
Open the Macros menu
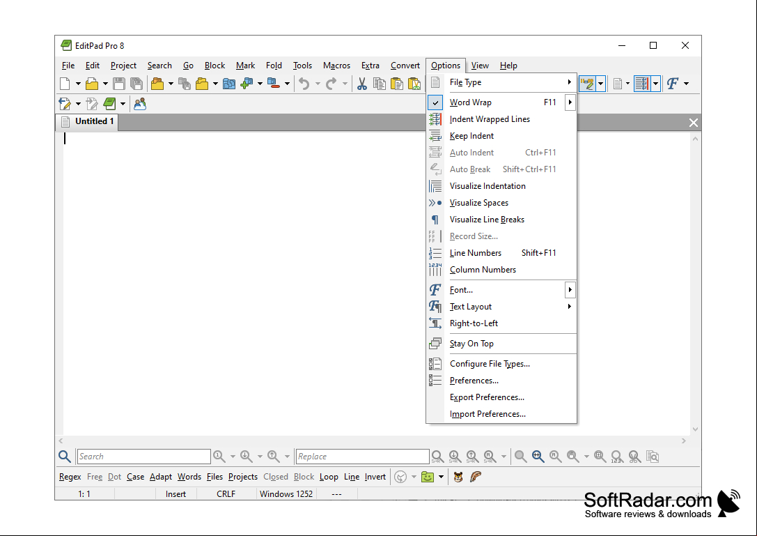[336, 66]
